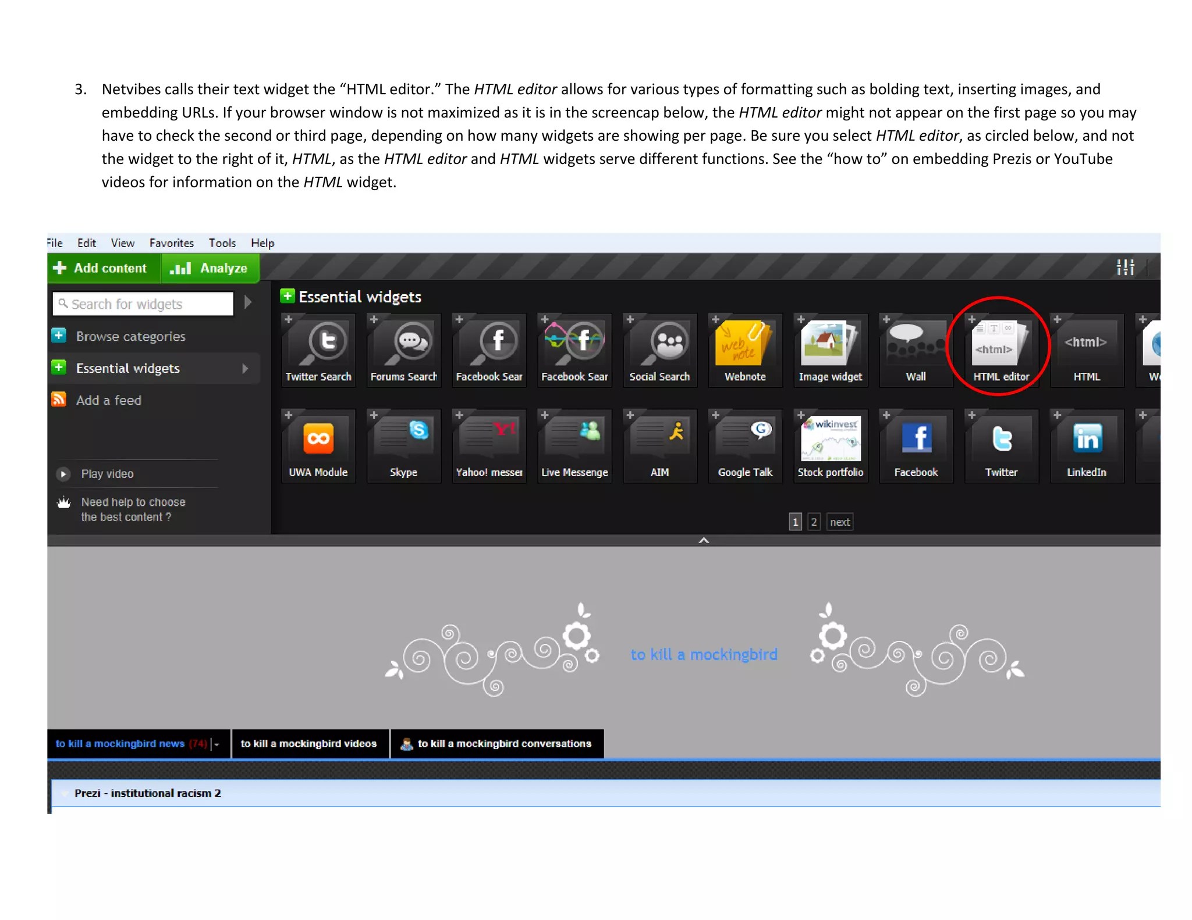Click Add a feed link
Screen dimensions: 1192x920
click(109, 400)
